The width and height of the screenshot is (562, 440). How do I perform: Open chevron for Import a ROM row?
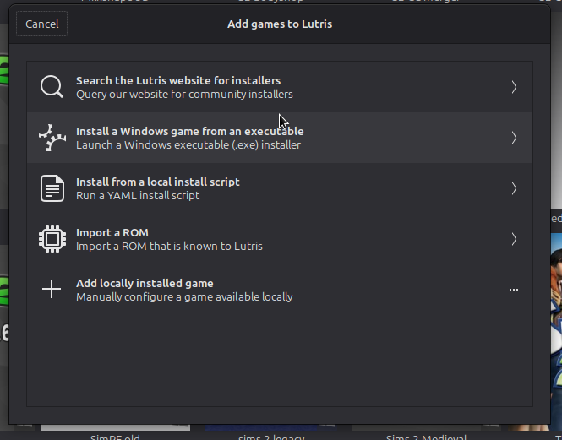coord(514,239)
